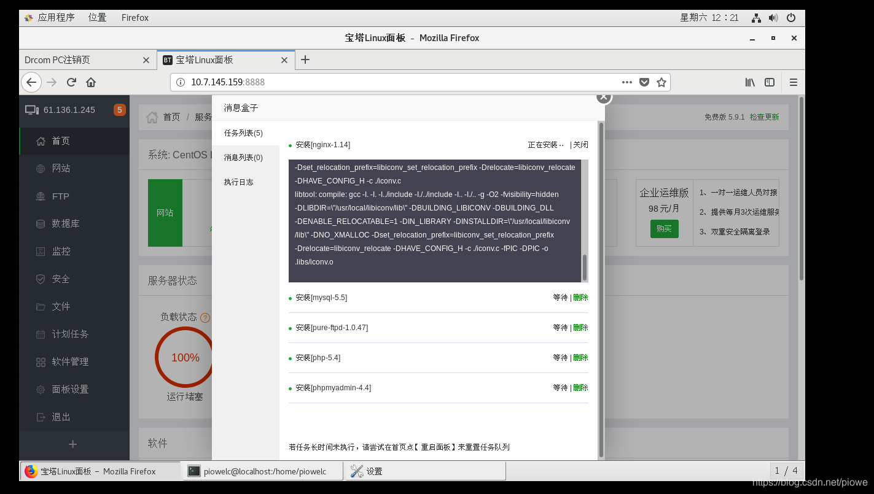Click the 100% load circle gauge
Image resolution: width=874 pixels, height=494 pixels.
tap(184, 358)
